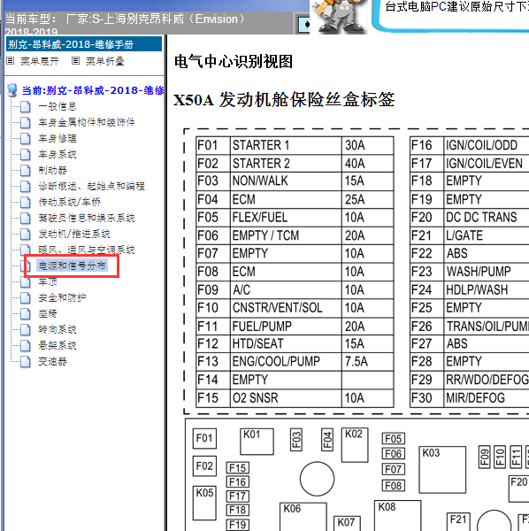This screenshot has height=531, width=529.
Task: Open the 转向系统 section
Action: pyautogui.click(x=57, y=330)
